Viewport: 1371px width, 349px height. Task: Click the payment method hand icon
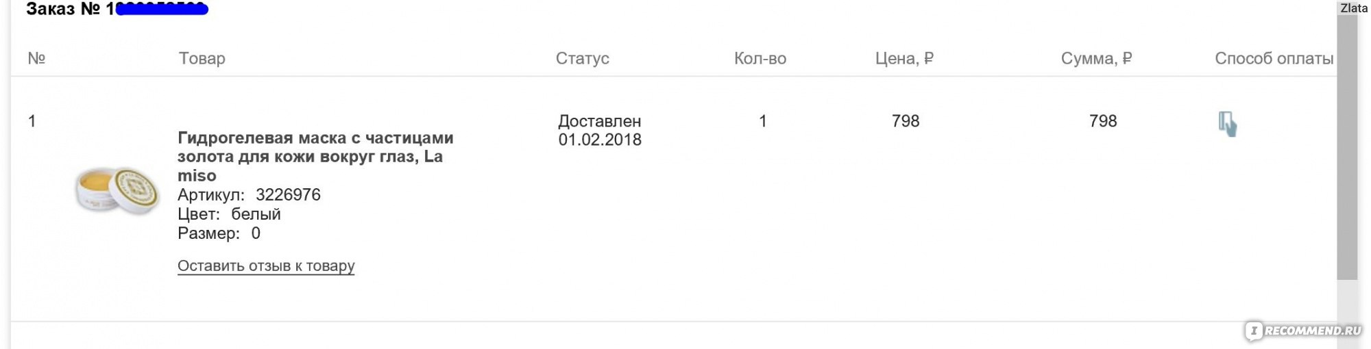(1227, 125)
